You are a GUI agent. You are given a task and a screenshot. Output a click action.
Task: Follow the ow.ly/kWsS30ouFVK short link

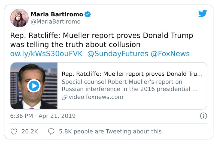[46, 53]
